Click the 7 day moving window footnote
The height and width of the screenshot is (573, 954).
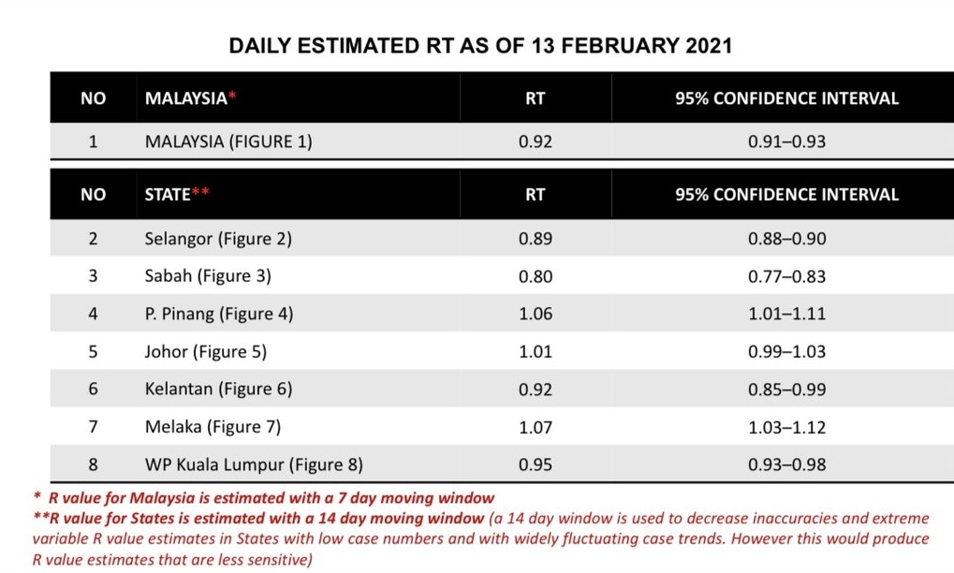[265, 498]
